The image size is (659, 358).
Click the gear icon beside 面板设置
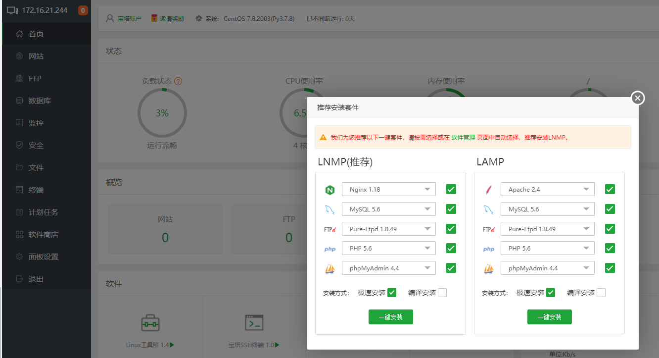19,256
